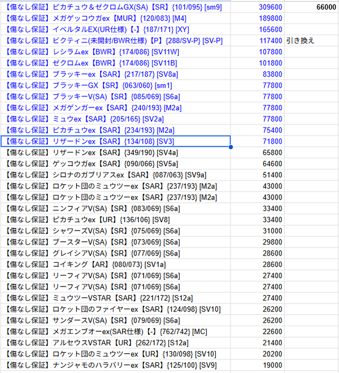The image size is (339, 373).
Task: Click the 51400 price cell
Action: click(258, 175)
